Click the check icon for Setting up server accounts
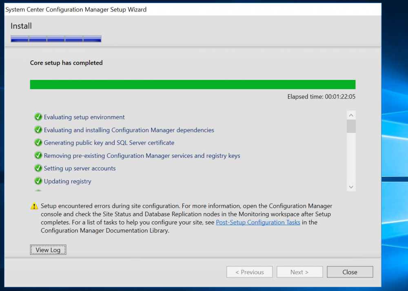This screenshot has width=408, height=291. pos(38,168)
